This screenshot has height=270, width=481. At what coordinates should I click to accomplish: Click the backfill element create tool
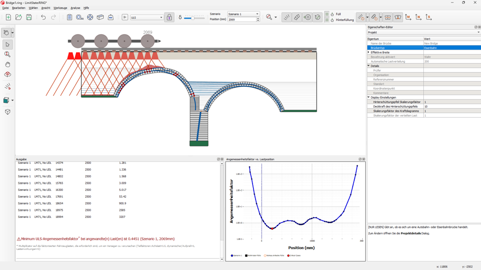361,18
